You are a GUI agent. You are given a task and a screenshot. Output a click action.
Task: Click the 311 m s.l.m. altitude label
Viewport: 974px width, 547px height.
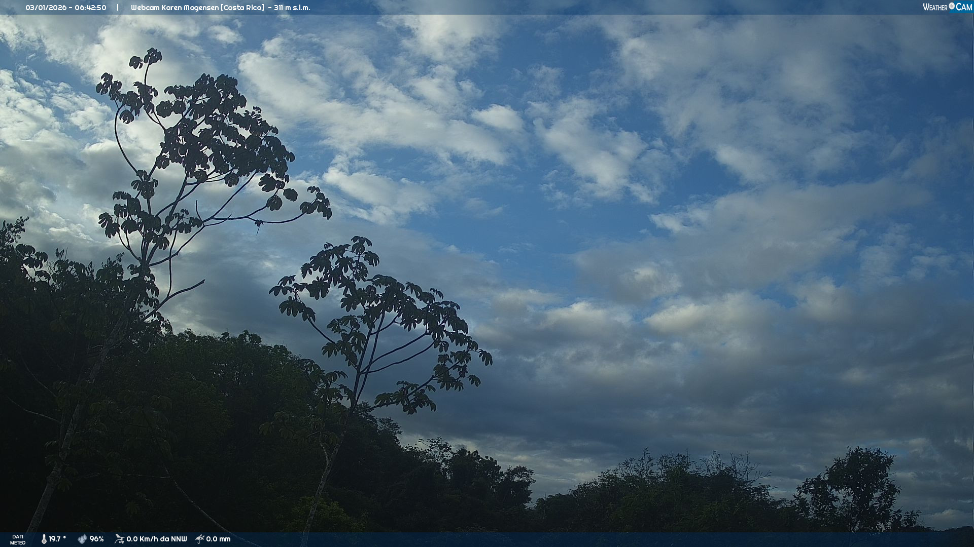[292, 8]
